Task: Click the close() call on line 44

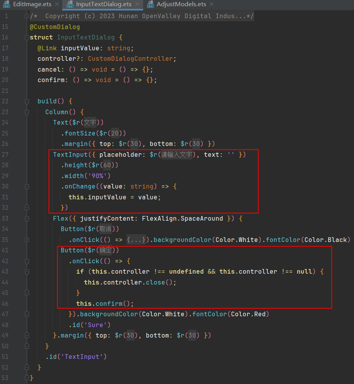Action: coord(159,283)
